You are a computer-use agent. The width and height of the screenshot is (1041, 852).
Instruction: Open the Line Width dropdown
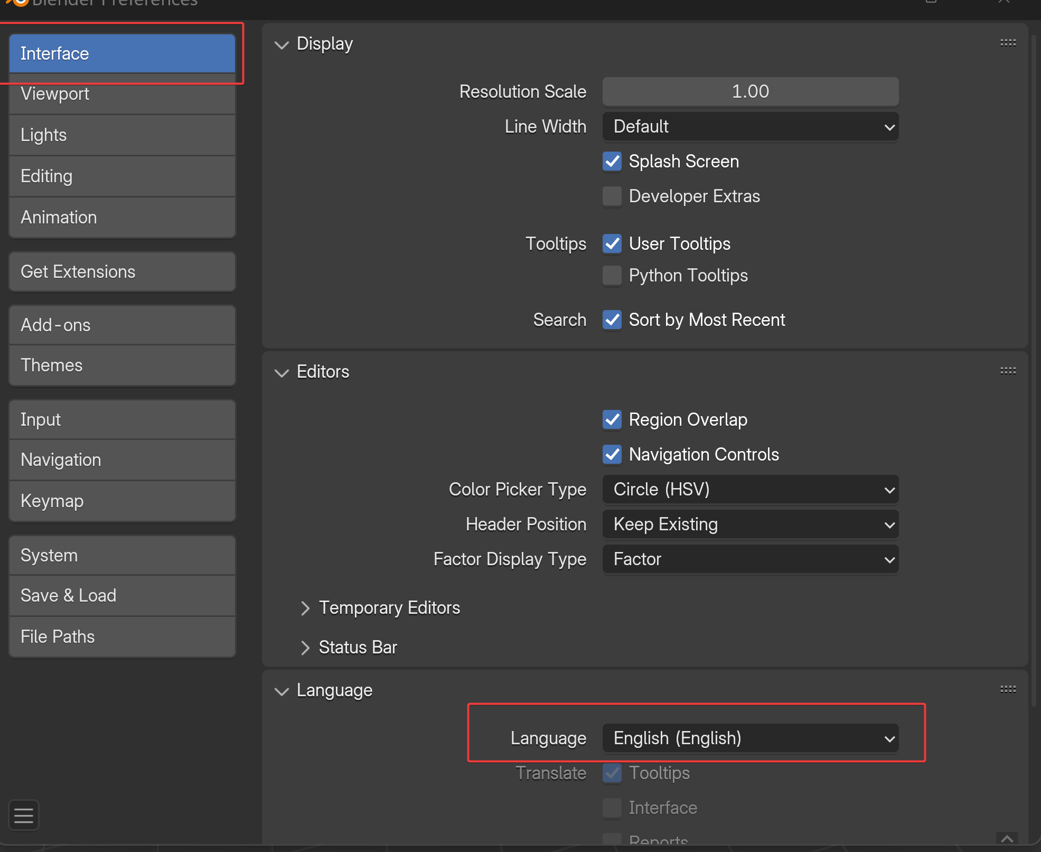[750, 127]
